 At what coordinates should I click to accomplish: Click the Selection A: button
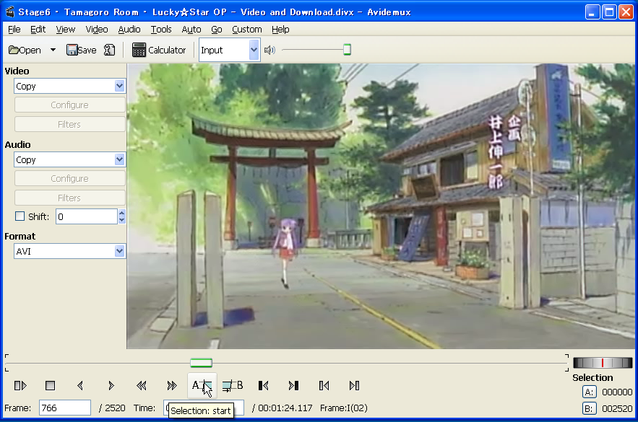coord(589,392)
